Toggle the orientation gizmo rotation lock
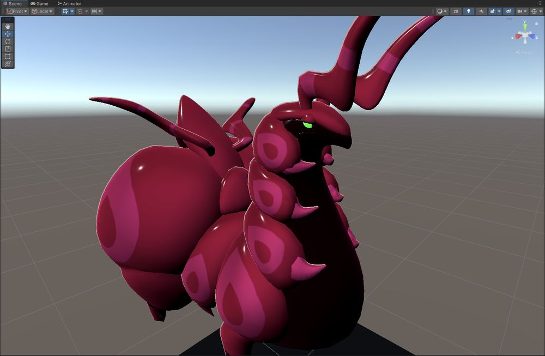Viewport: 545px width, 356px height. tap(536, 23)
